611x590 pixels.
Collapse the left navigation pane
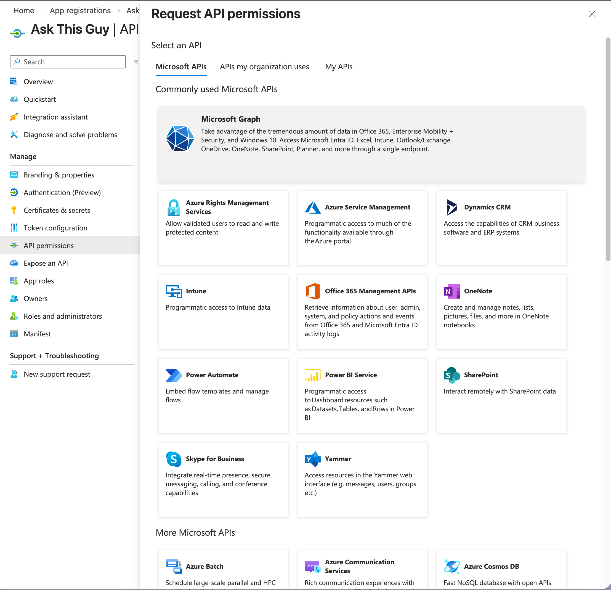(x=136, y=62)
